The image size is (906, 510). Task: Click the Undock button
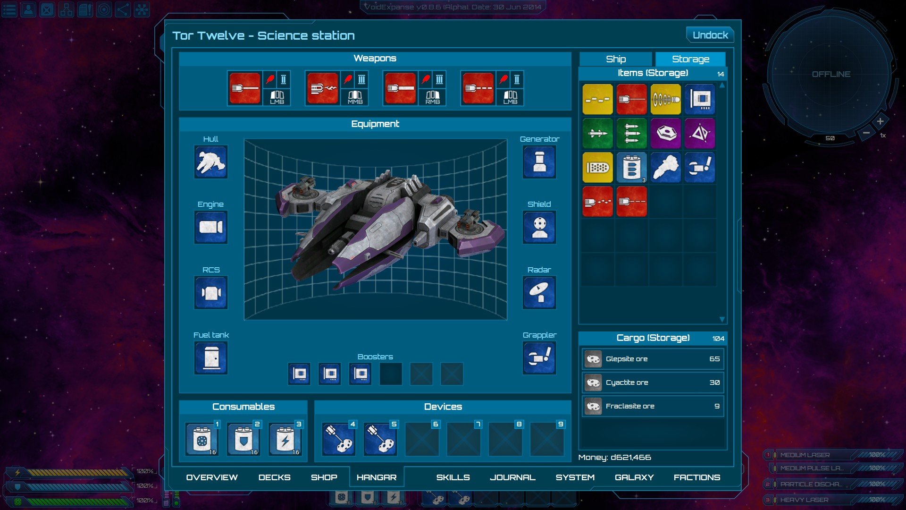[x=710, y=35]
